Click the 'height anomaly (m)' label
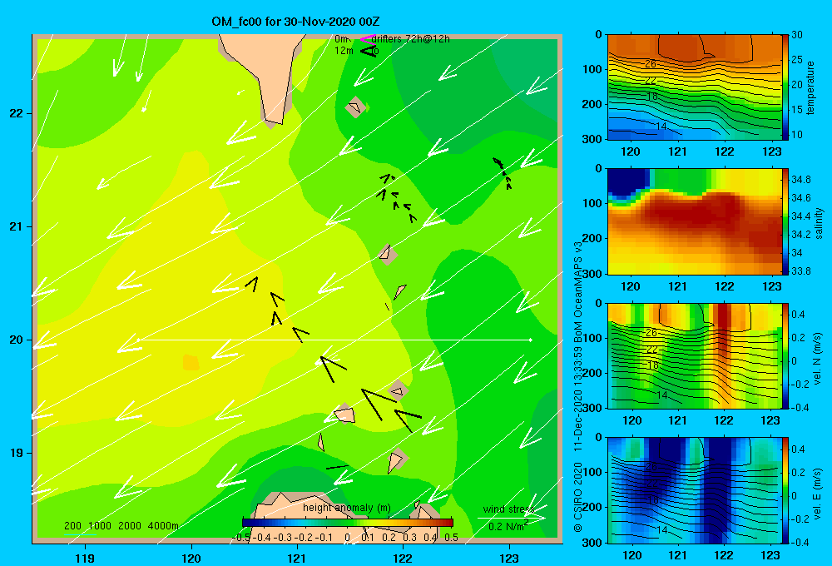Viewport: 832px width, 566px height. [346, 508]
